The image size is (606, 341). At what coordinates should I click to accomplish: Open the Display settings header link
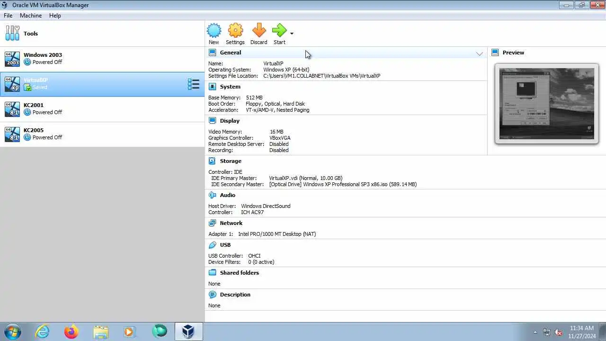point(230,121)
